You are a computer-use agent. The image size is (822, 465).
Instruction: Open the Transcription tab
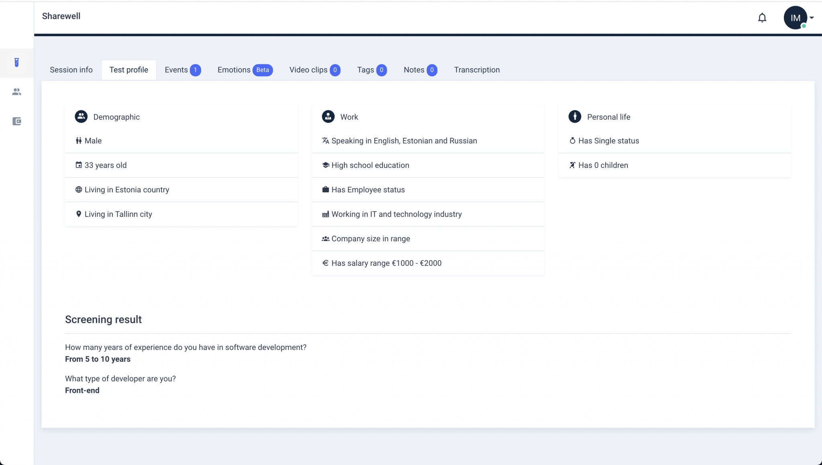(476, 69)
